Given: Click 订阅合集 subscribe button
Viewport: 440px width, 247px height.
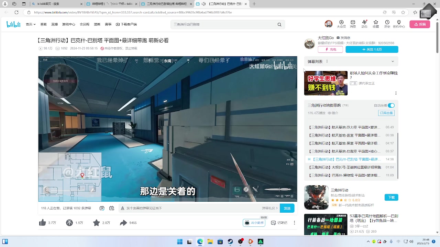Looking at the screenshot, I should coord(386,113).
